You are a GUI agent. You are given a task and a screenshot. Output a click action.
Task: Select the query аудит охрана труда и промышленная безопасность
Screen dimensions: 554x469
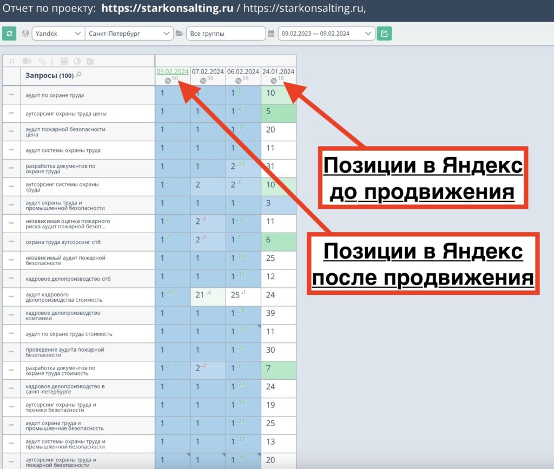(x=65, y=426)
